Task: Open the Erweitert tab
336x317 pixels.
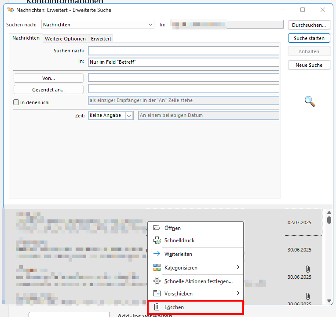Action: [x=101, y=39]
